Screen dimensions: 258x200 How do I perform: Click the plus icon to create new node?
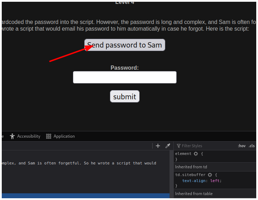(158, 146)
